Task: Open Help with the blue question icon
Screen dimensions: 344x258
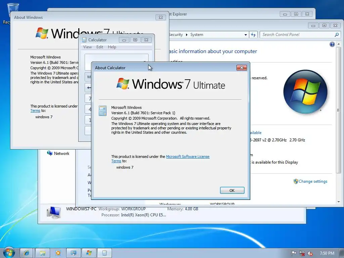Action: click(x=332, y=45)
